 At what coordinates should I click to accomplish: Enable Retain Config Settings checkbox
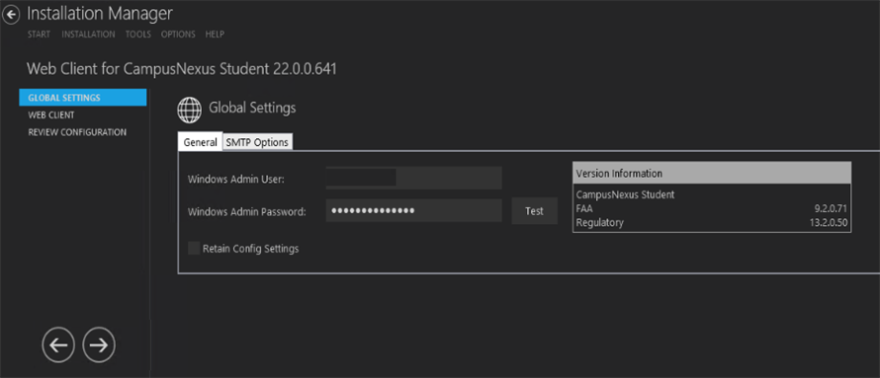(x=194, y=249)
